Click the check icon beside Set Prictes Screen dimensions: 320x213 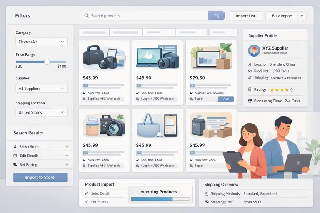[x=87, y=202]
